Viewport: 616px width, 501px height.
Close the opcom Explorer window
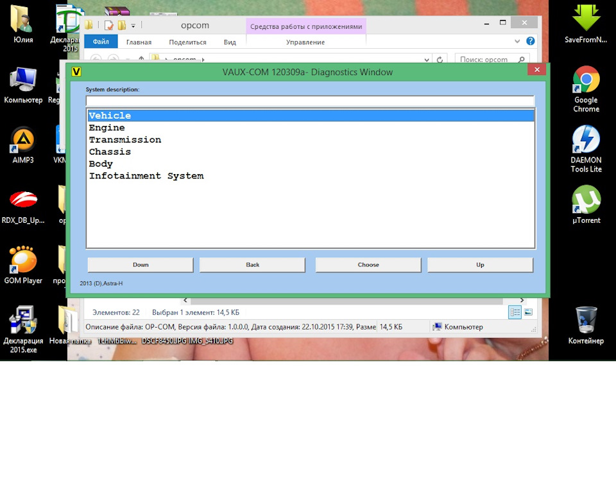pos(524,23)
